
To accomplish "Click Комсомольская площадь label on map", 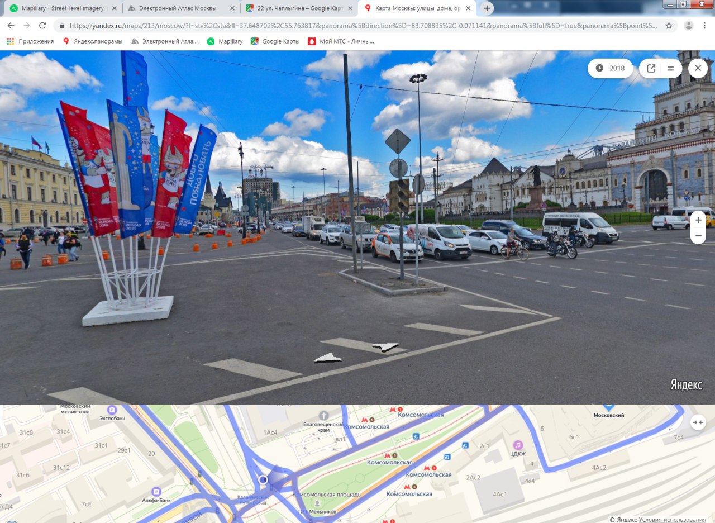I will tap(327, 495).
